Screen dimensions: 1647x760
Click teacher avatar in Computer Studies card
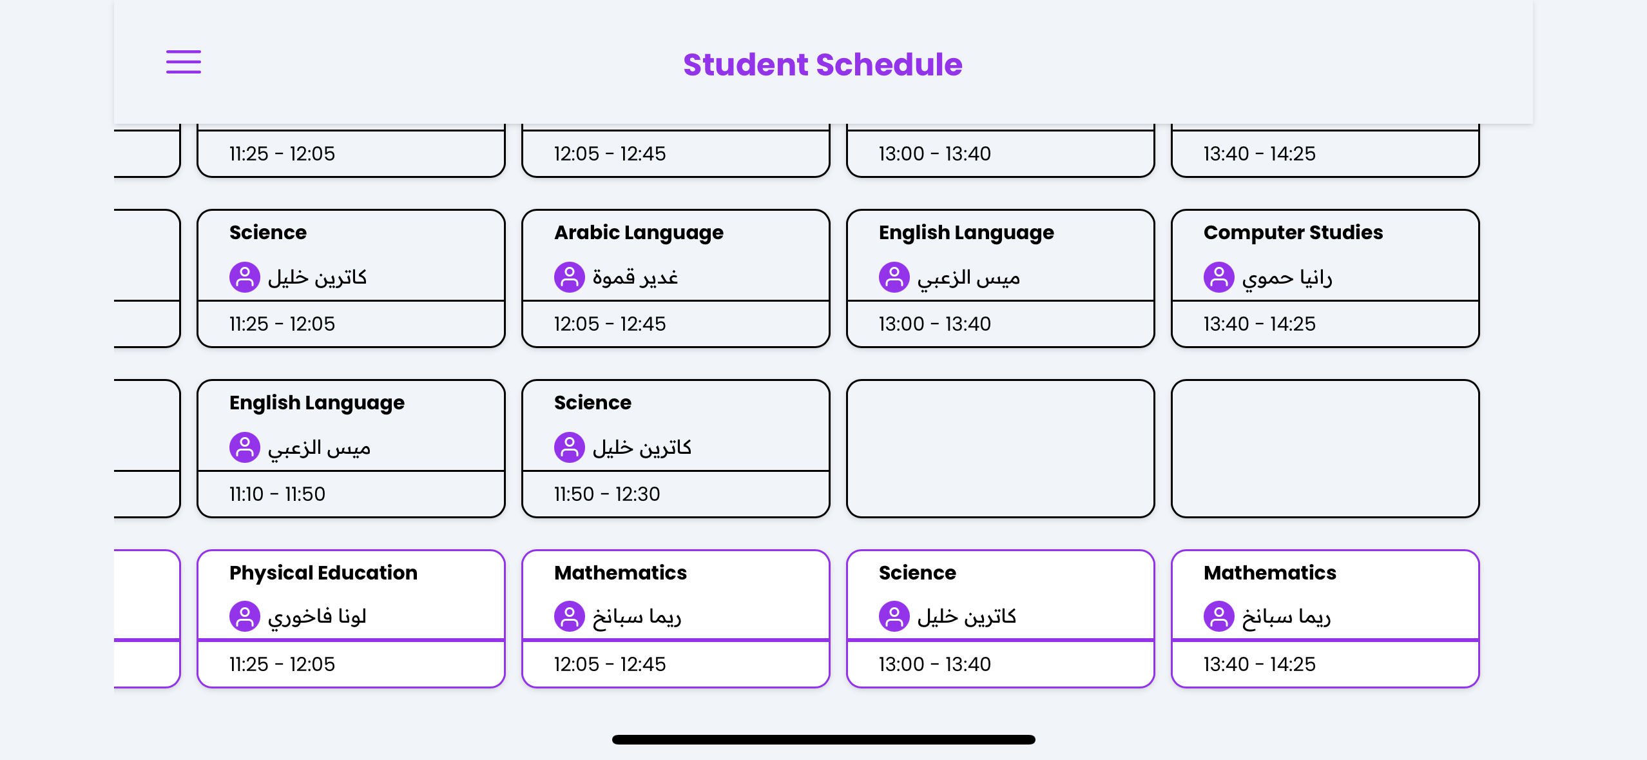[x=1219, y=277]
